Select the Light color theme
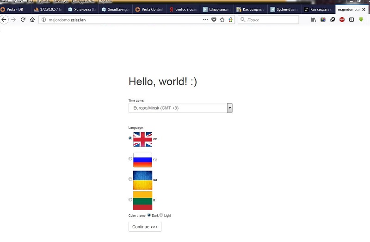Screen dimensions: 370x242 click(x=161, y=215)
